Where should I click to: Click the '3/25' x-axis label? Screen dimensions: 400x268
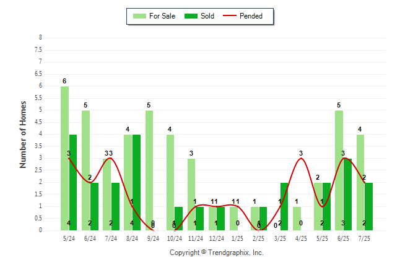280,238
